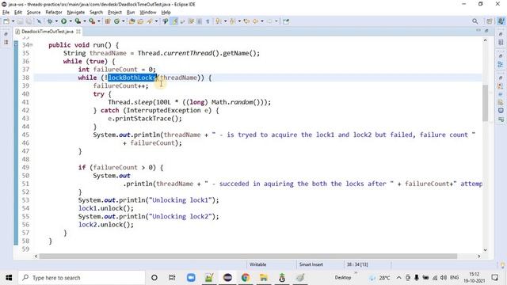Click the green Run button icon
Viewport: 507px width, 285px height.
coord(63,21)
